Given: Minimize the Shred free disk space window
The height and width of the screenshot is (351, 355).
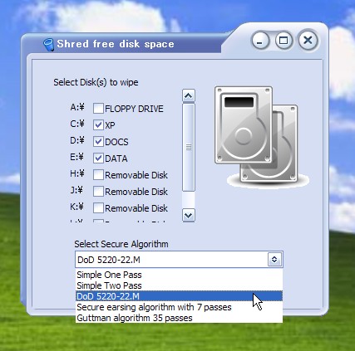Looking at the screenshot, I should (x=260, y=41).
